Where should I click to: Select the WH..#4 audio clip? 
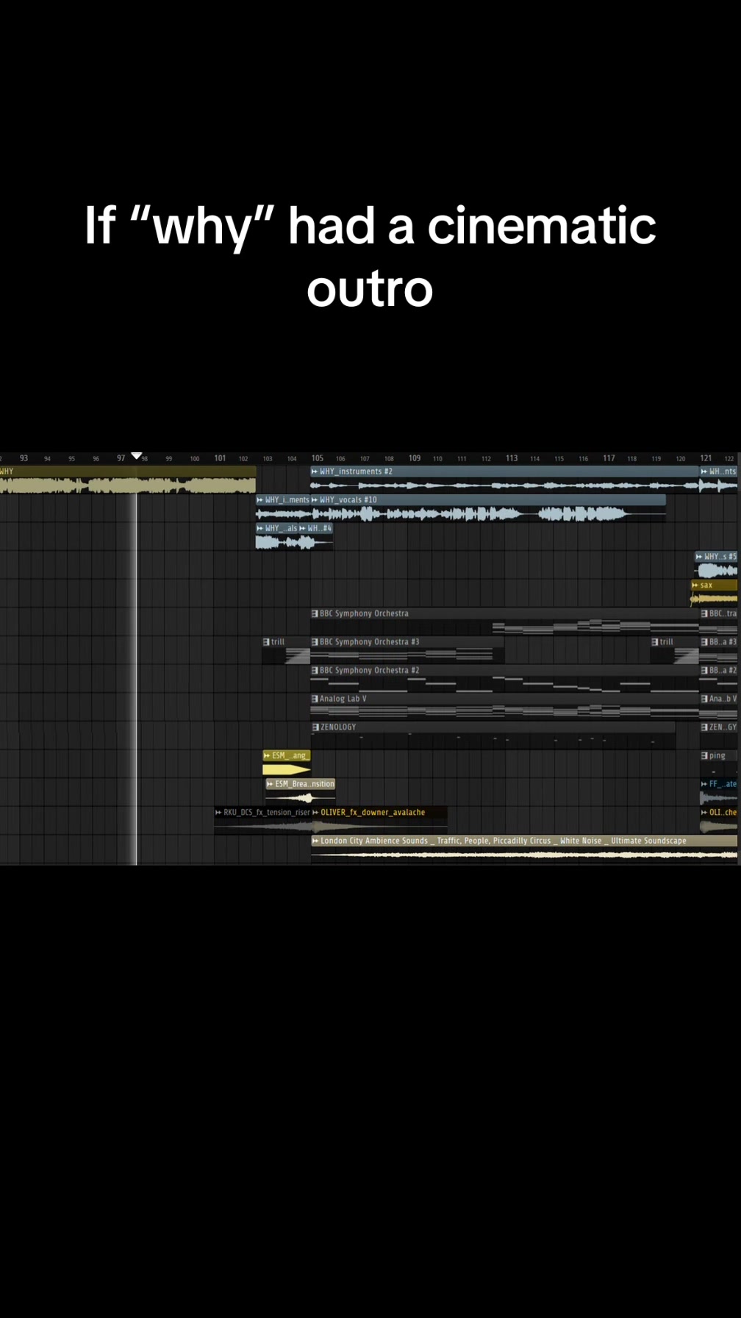[316, 536]
